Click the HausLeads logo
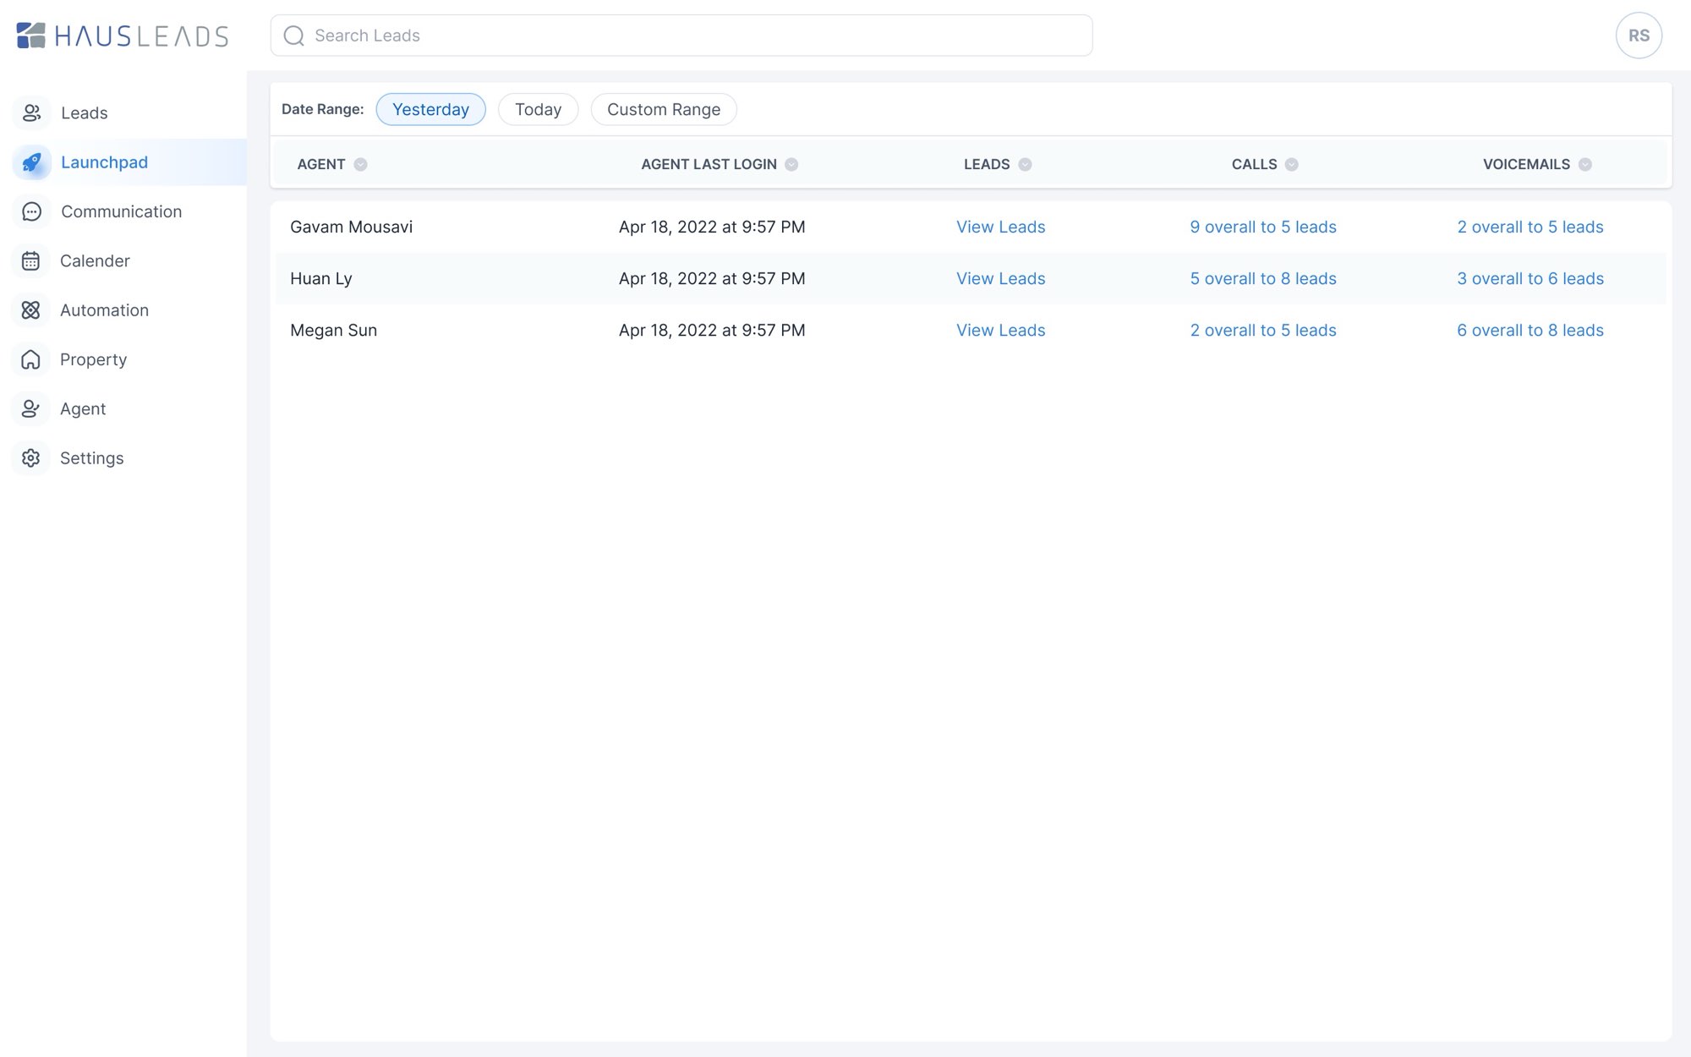Viewport: 1691px width, 1057px height. pyautogui.click(x=123, y=36)
